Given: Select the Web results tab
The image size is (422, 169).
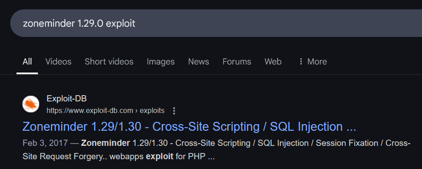Looking at the screenshot, I should [x=273, y=62].
